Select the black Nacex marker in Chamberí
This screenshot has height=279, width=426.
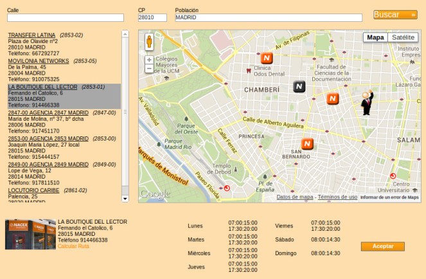tap(299, 87)
